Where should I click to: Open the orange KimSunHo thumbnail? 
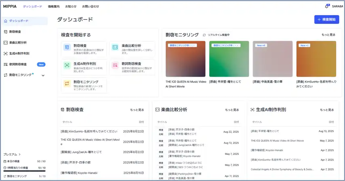[316, 59]
